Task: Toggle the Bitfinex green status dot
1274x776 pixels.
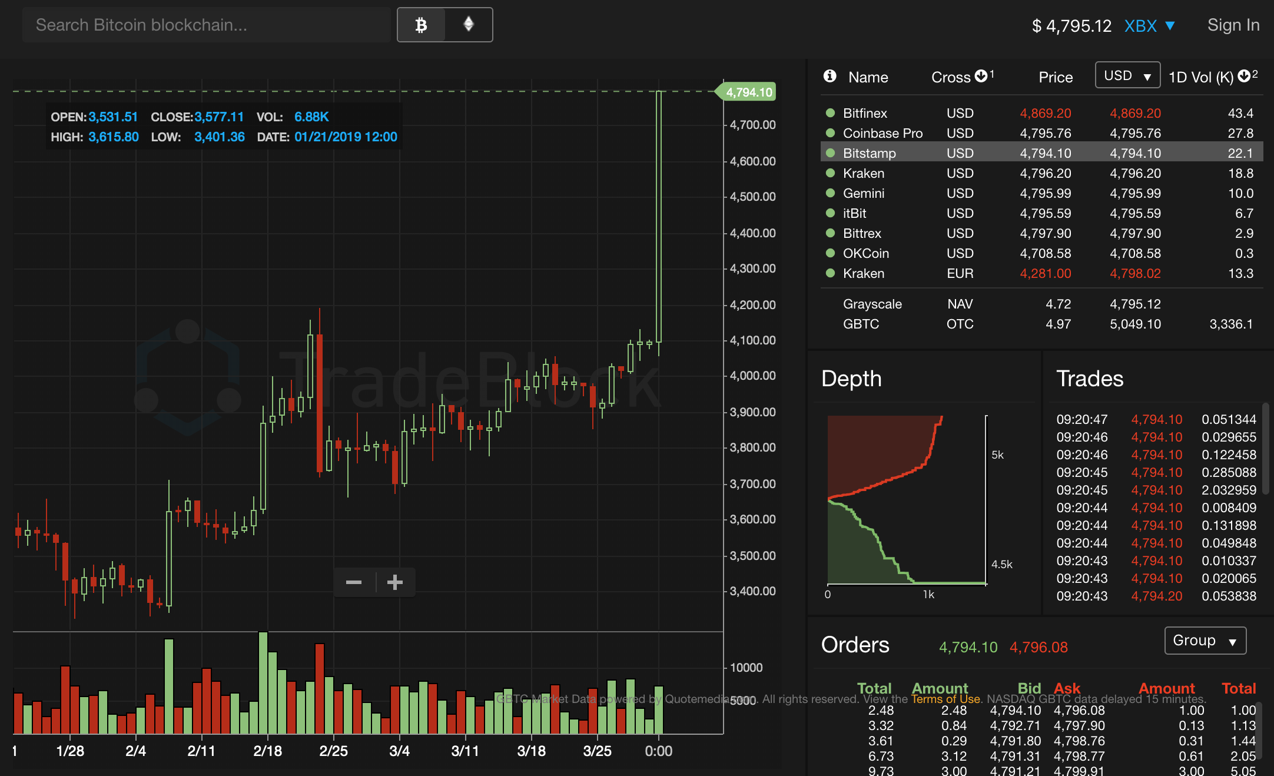Action: click(x=831, y=112)
